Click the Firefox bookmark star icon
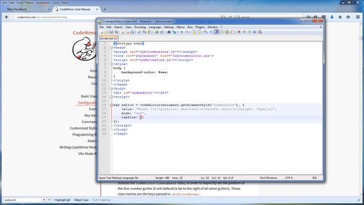Screen dimensions: 364x205 click(308, 17)
